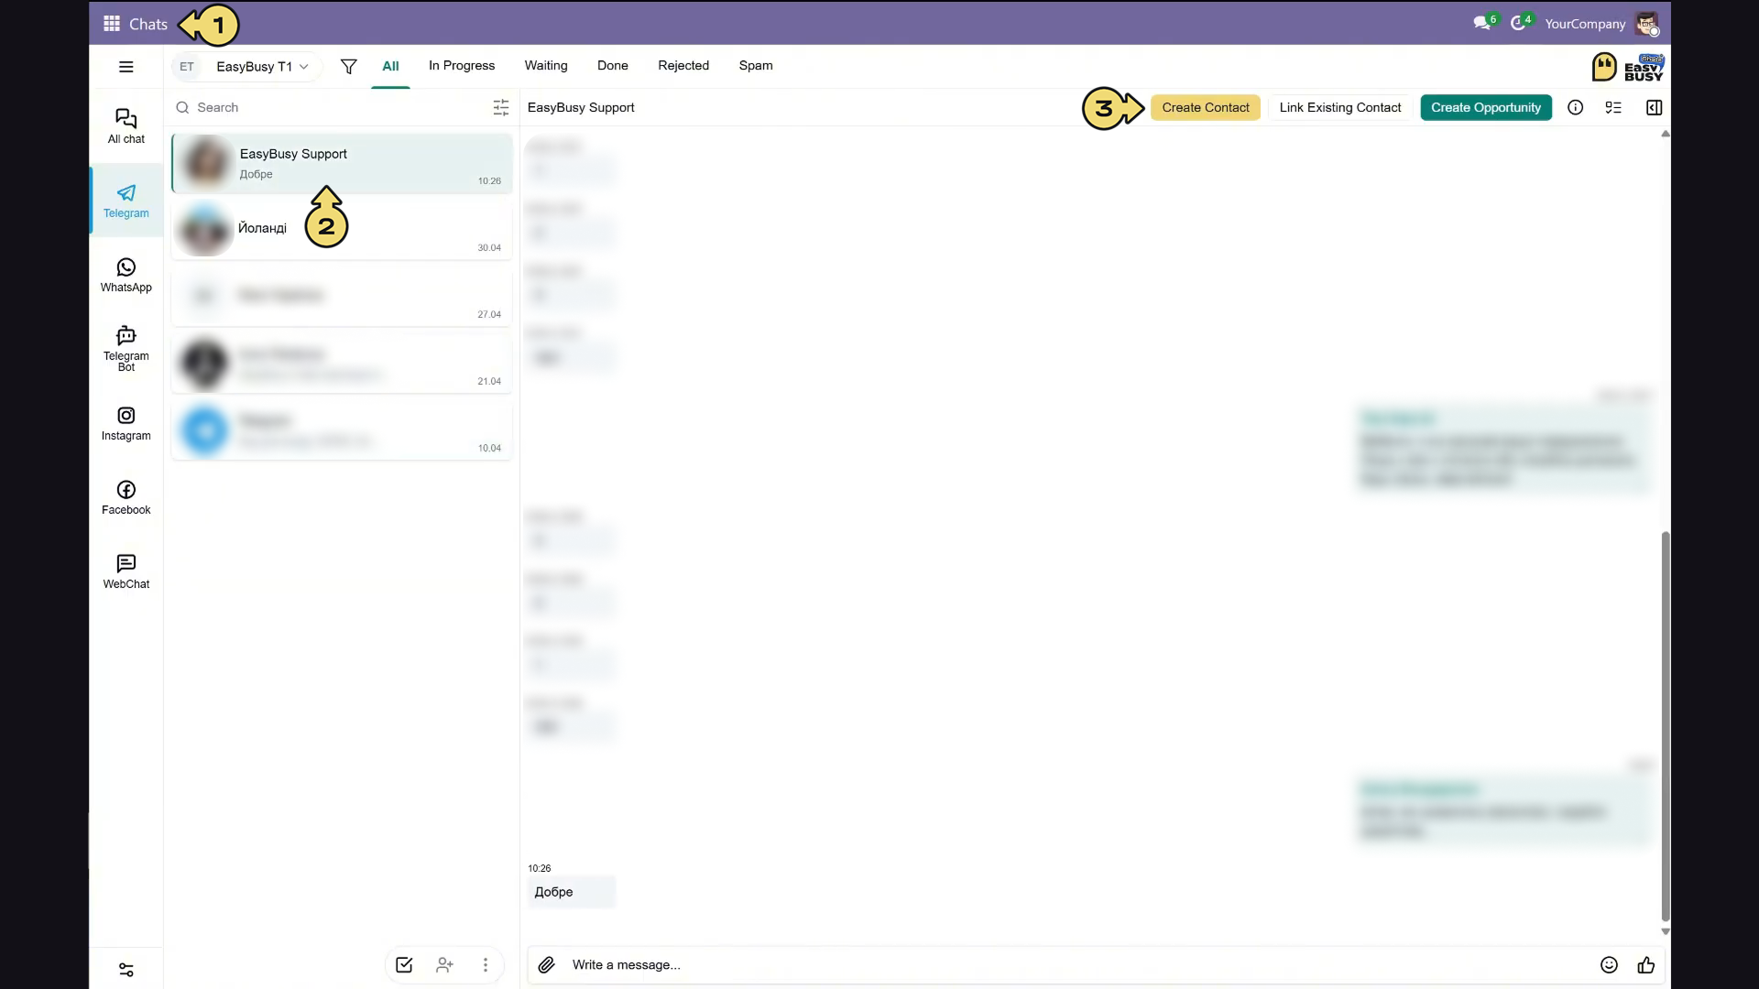Click the filter funnel icon
The image size is (1759, 989).
[348, 67]
